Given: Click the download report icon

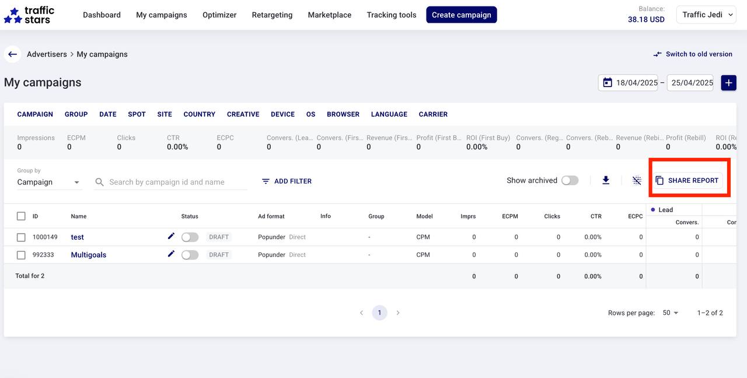Looking at the screenshot, I should click(x=606, y=181).
